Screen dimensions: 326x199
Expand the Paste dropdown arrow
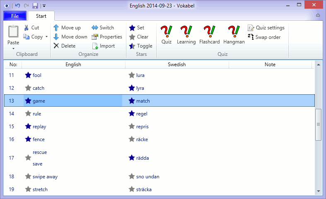click(x=13, y=48)
